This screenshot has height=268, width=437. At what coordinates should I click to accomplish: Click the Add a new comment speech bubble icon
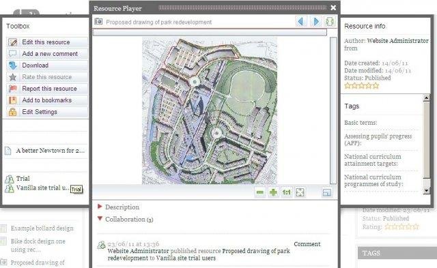tap(13, 54)
